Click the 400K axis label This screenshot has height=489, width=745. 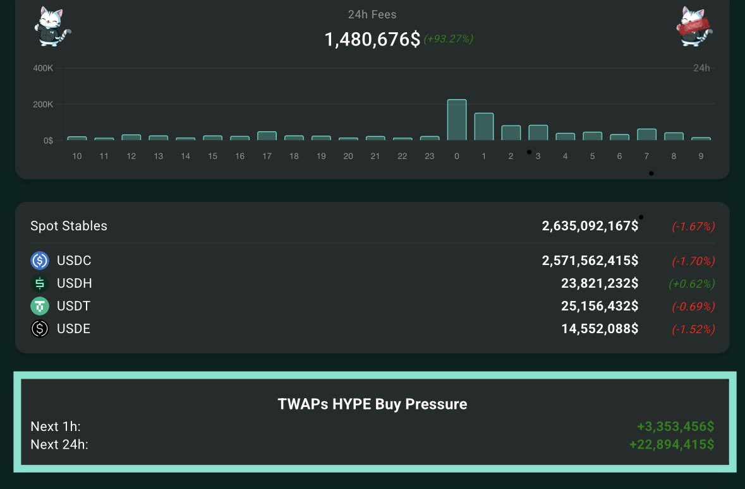click(x=43, y=68)
